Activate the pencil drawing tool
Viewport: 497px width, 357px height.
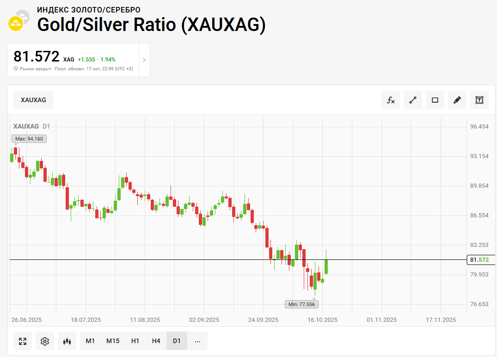pos(457,100)
